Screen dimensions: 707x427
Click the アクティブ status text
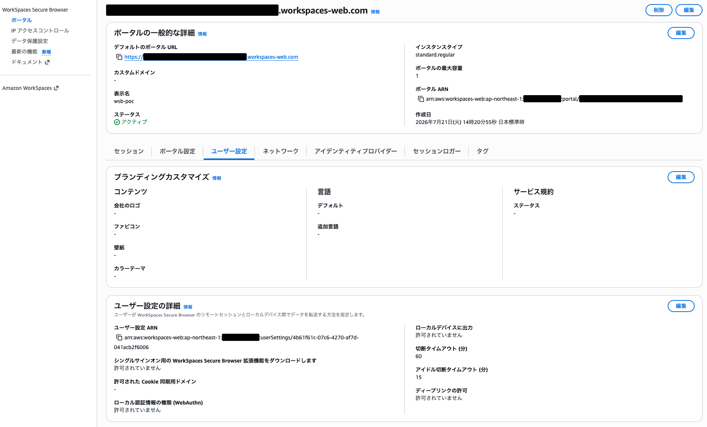134,122
